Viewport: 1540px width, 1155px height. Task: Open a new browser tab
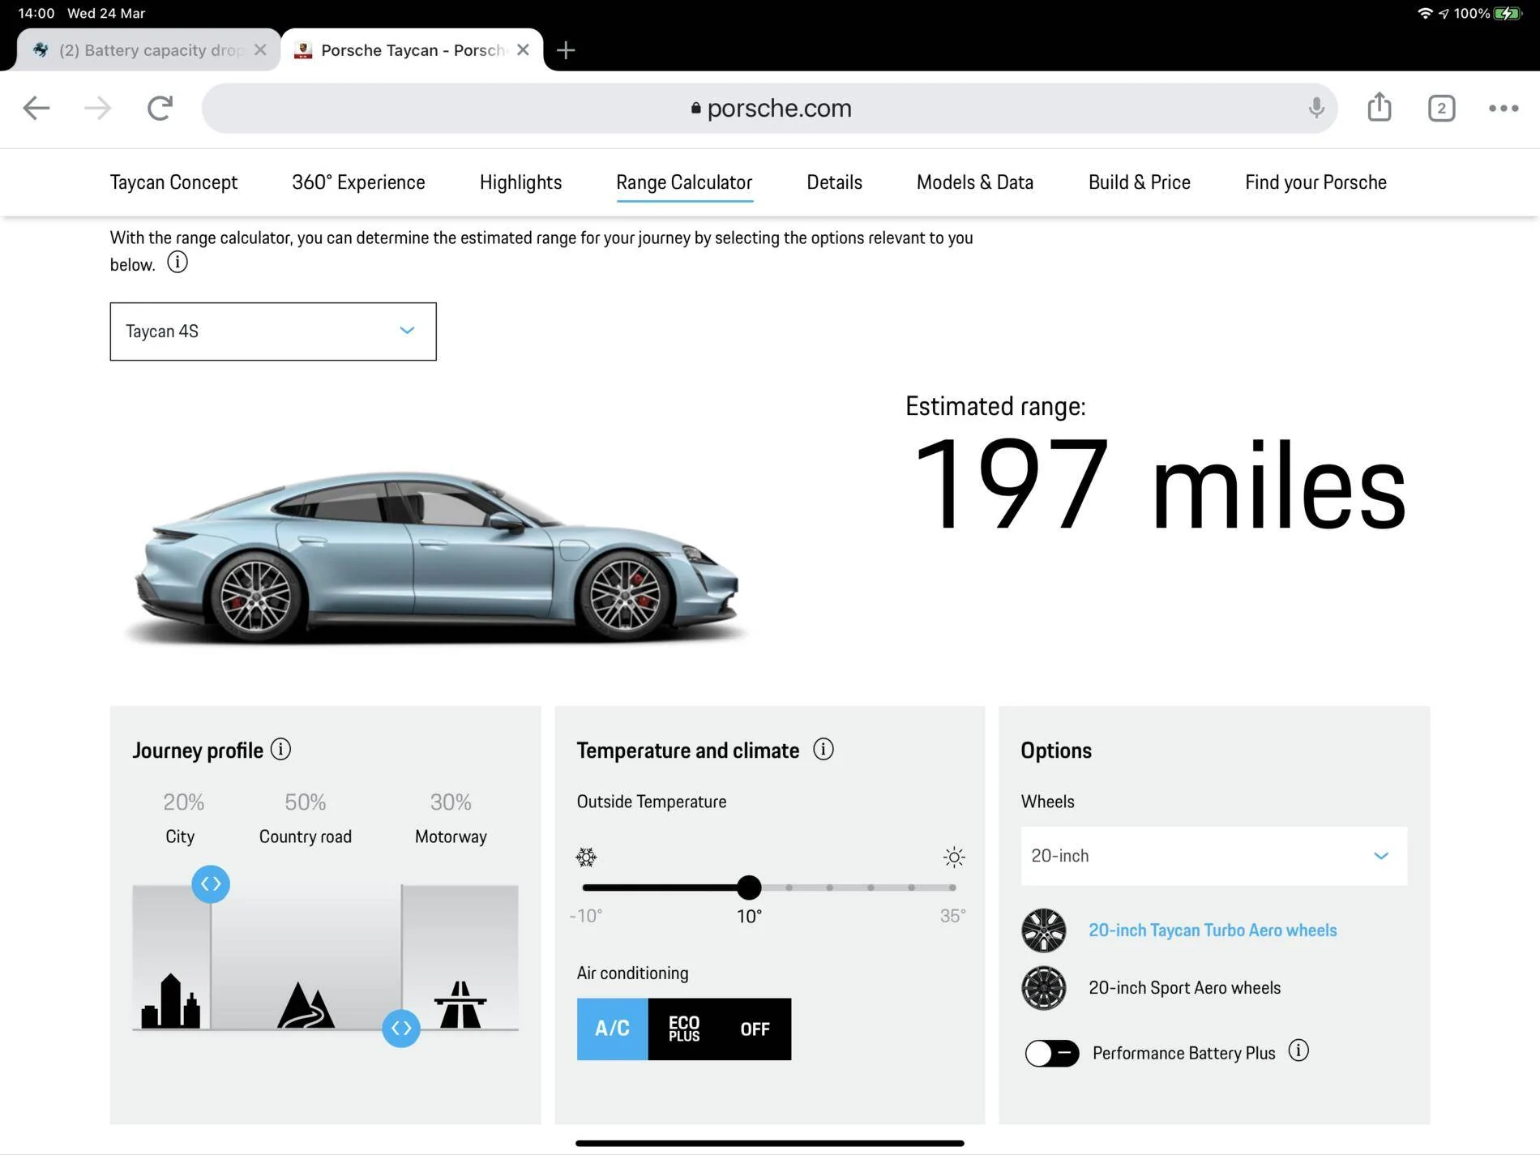566,50
